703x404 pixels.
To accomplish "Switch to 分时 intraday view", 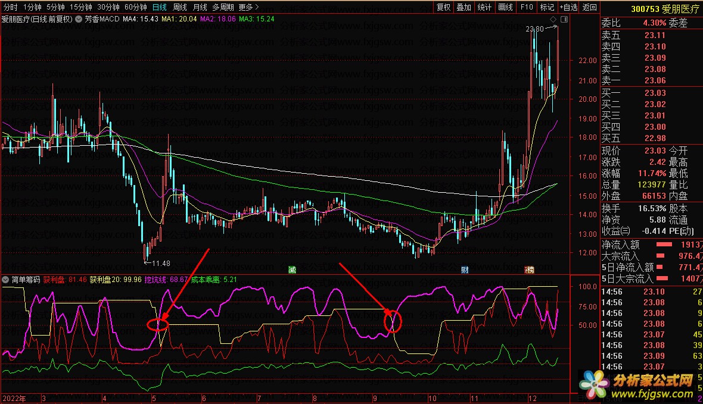I will [x=10, y=7].
